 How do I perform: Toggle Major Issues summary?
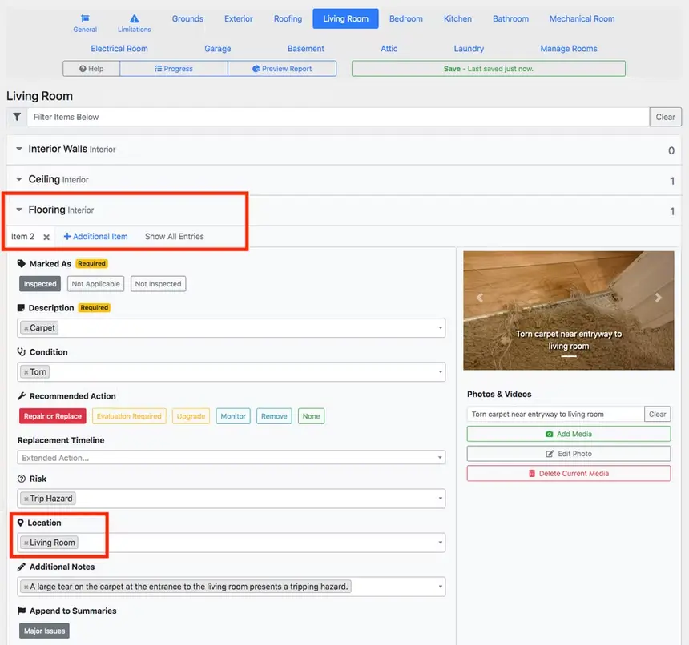click(44, 631)
